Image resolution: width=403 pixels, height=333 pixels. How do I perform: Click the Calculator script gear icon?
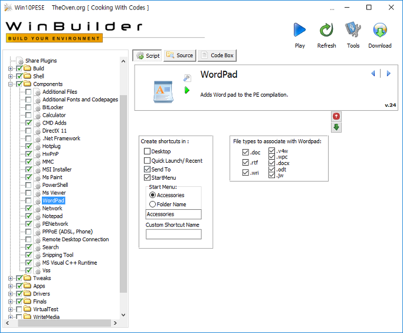[x=38, y=116]
